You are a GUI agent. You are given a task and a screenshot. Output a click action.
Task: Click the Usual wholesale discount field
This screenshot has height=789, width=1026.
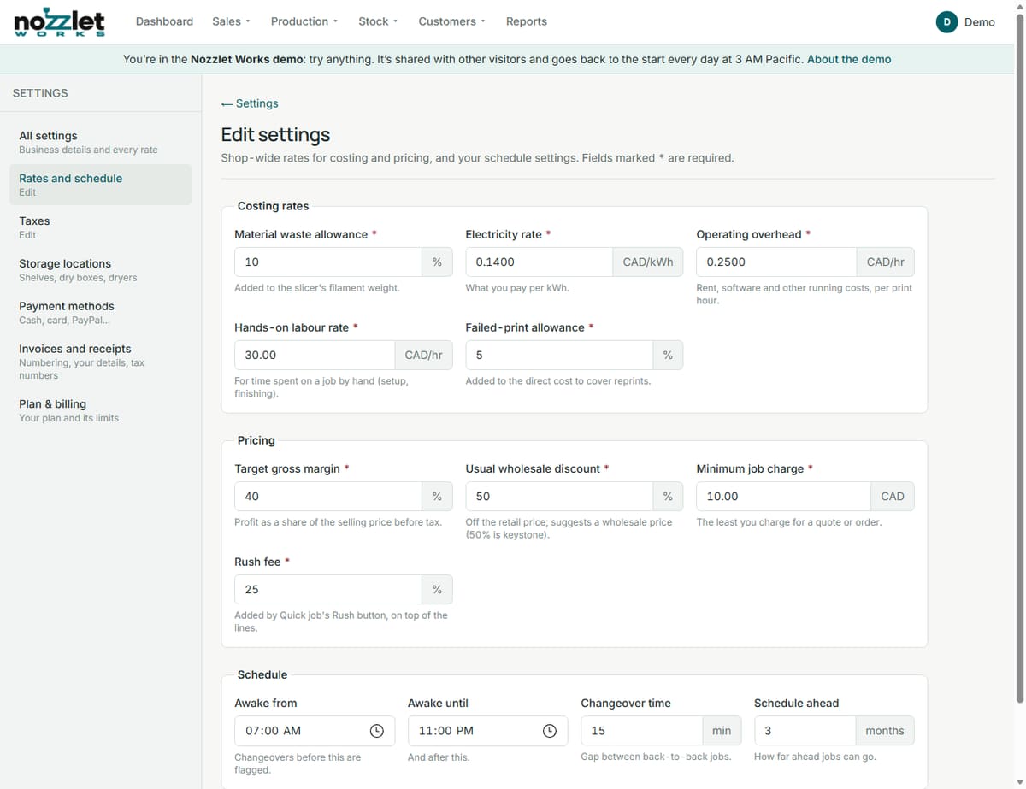tap(559, 496)
